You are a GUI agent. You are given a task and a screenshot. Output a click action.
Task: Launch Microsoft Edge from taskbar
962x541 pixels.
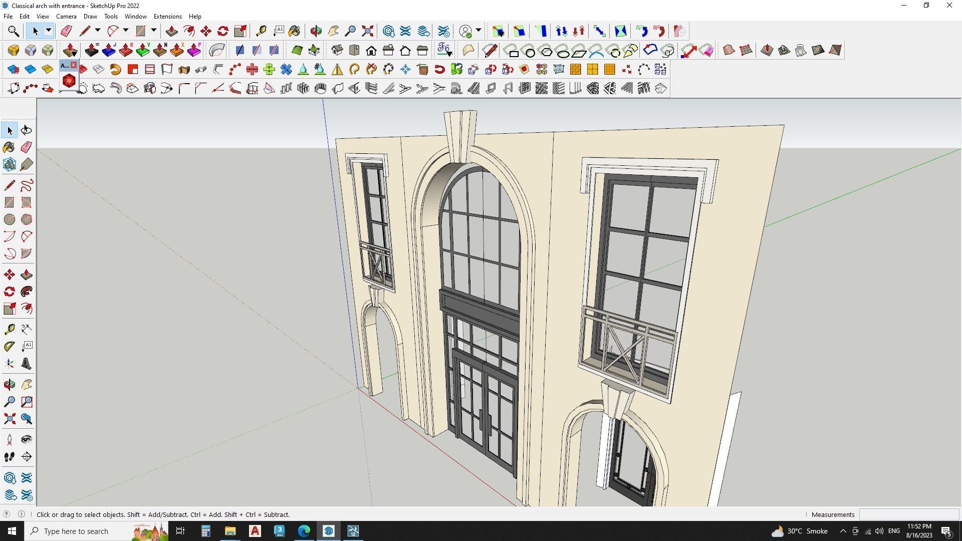coord(304,531)
